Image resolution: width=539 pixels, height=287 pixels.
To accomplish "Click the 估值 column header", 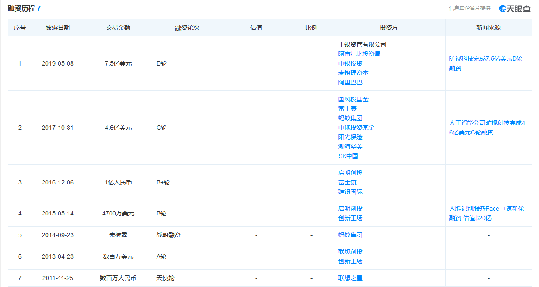I will click(x=256, y=28).
